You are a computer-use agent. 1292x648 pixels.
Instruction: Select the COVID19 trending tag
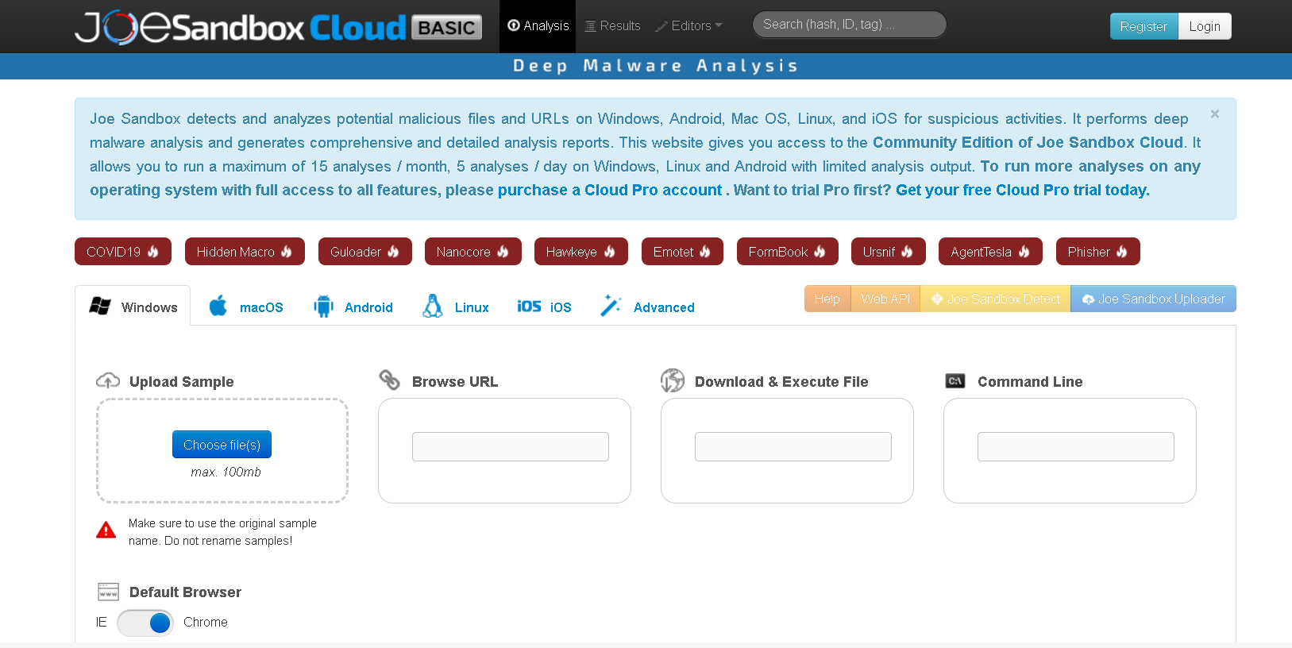tap(122, 252)
